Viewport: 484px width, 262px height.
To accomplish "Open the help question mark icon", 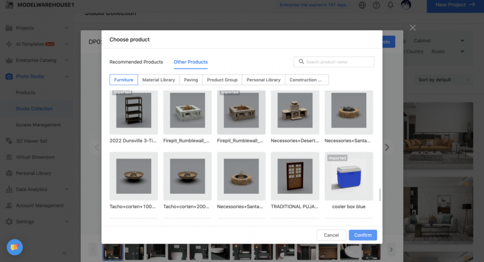I will [x=376, y=5].
